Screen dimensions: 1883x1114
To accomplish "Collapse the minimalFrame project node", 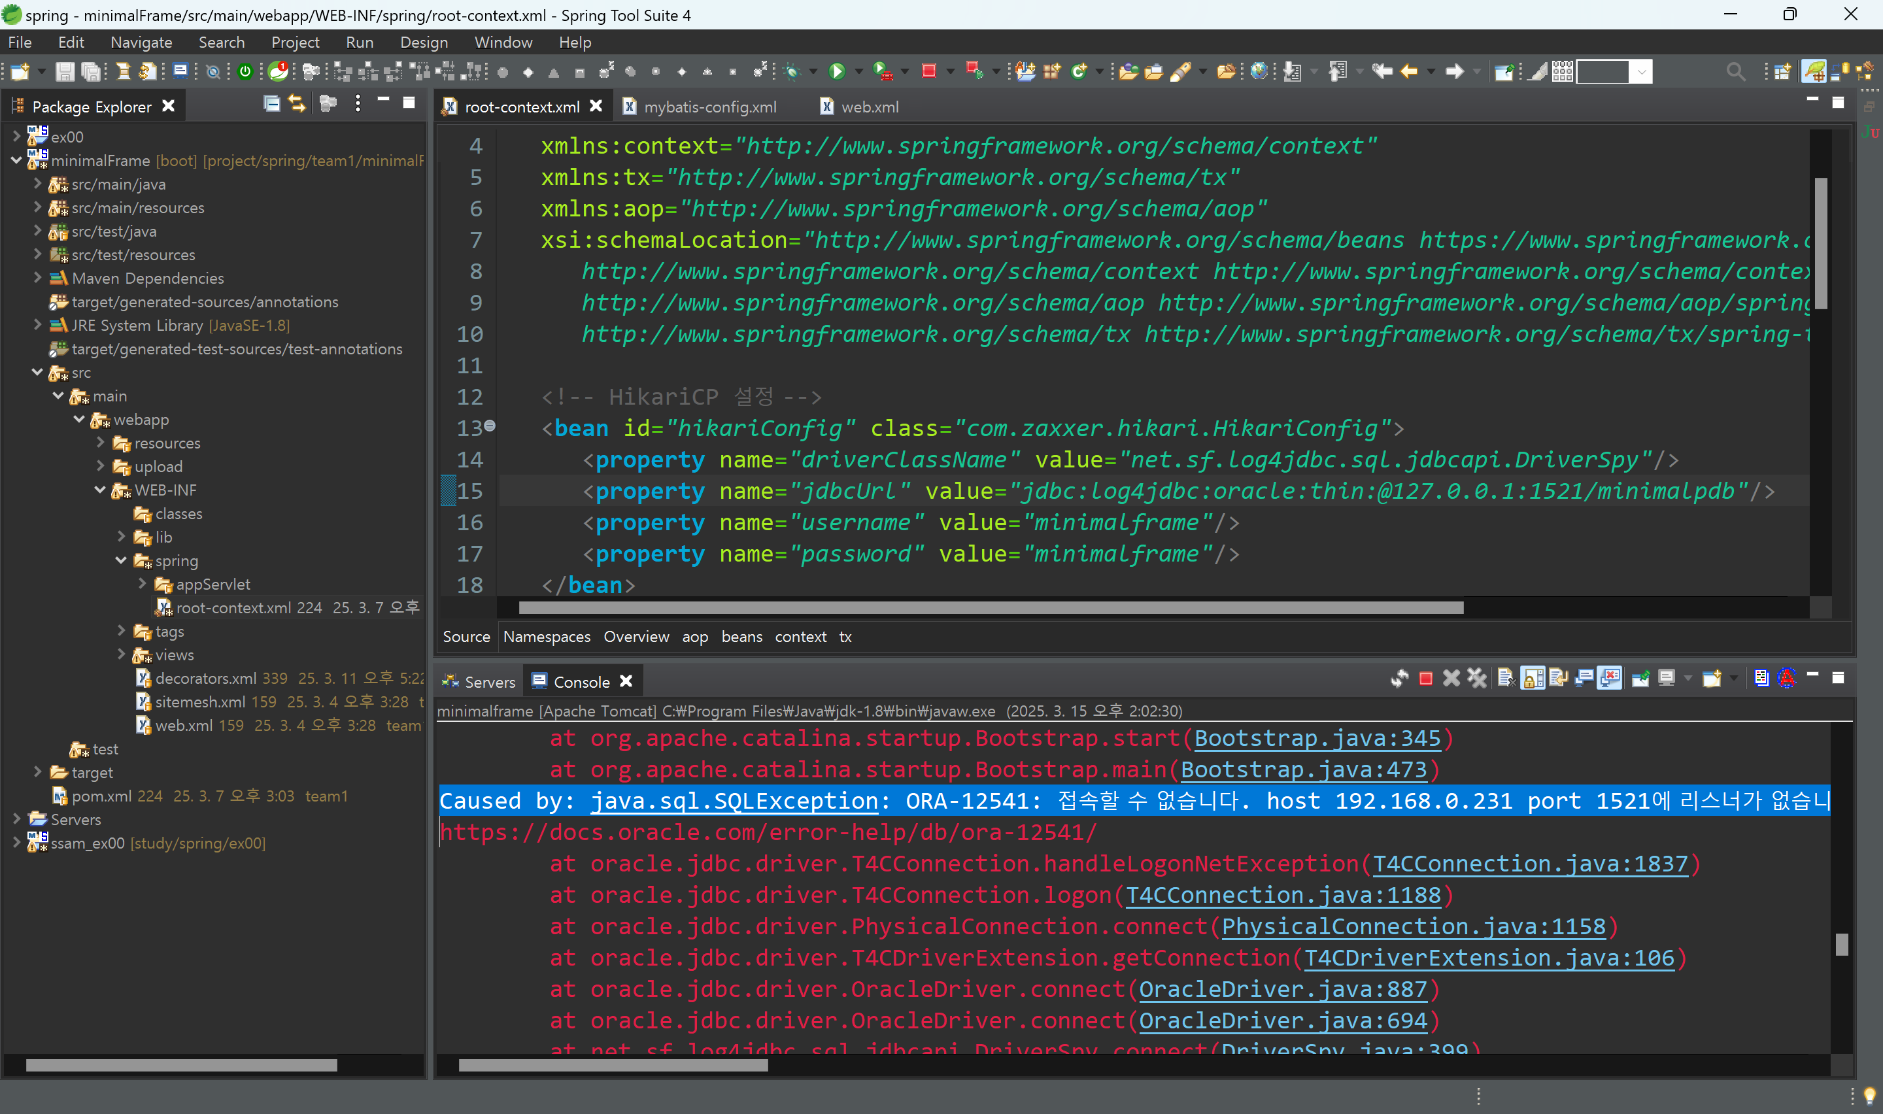I will [x=16, y=160].
